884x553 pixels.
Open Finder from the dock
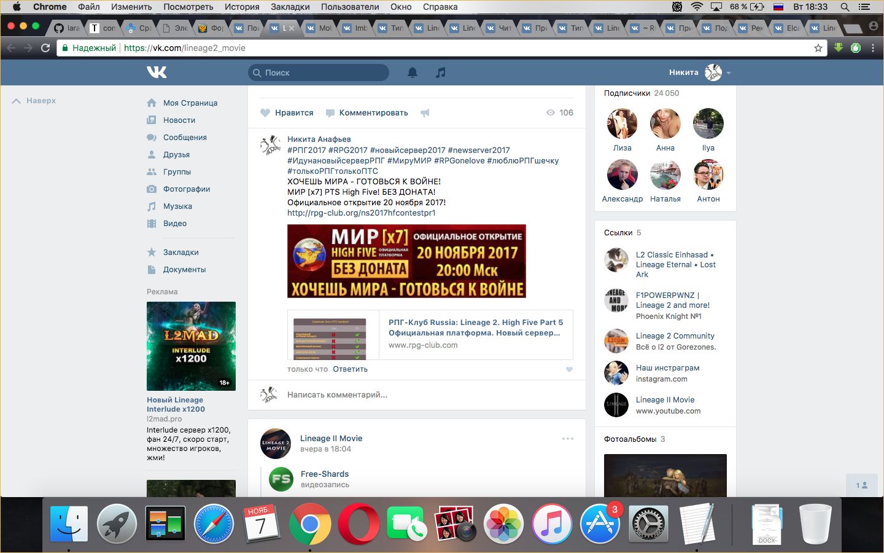click(x=69, y=524)
